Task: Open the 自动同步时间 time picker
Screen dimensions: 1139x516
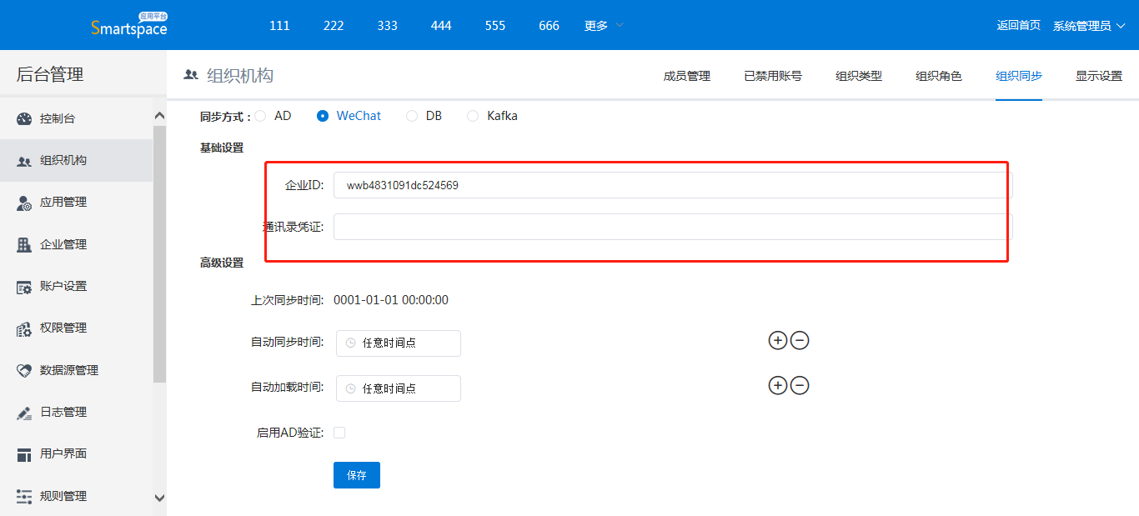Action: click(399, 343)
